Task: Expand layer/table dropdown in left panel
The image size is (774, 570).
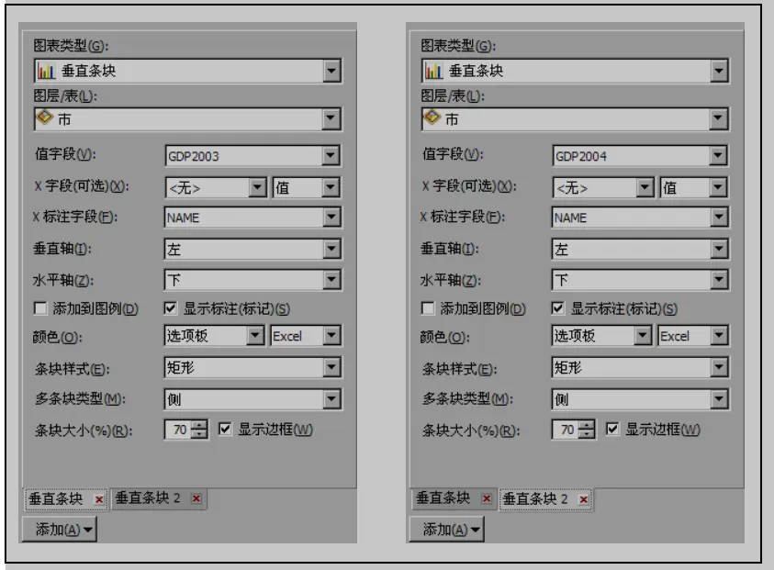Action: [x=331, y=119]
